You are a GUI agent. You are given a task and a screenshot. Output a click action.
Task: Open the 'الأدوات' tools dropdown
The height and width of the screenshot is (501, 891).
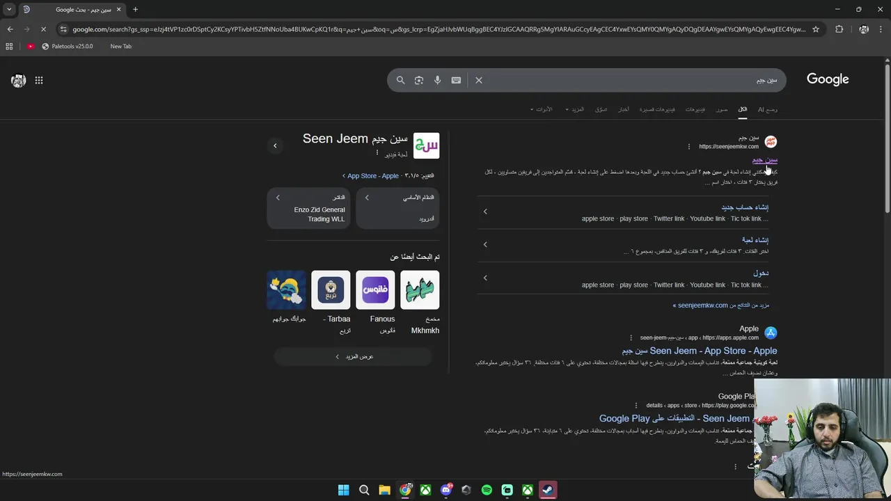pos(541,109)
